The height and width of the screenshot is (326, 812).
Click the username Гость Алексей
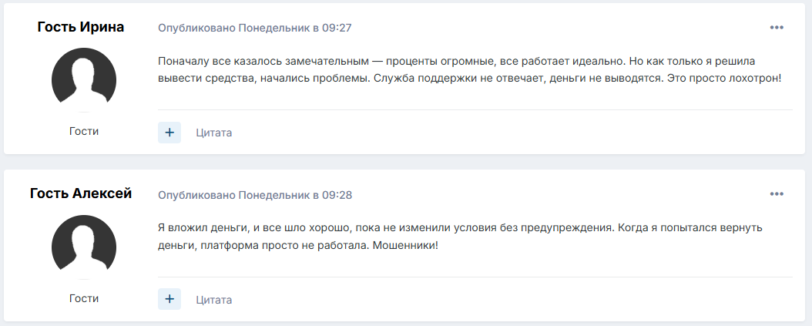pos(81,193)
